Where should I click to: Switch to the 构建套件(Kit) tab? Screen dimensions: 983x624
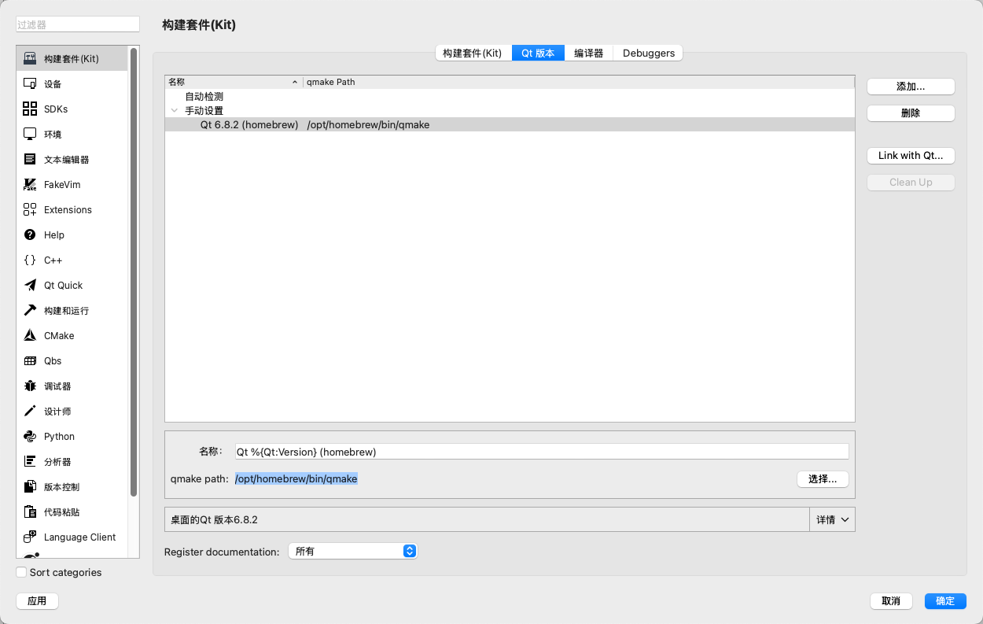[473, 54]
